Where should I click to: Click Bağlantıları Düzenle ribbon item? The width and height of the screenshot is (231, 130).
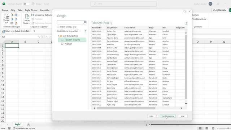[x=42, y=23]
